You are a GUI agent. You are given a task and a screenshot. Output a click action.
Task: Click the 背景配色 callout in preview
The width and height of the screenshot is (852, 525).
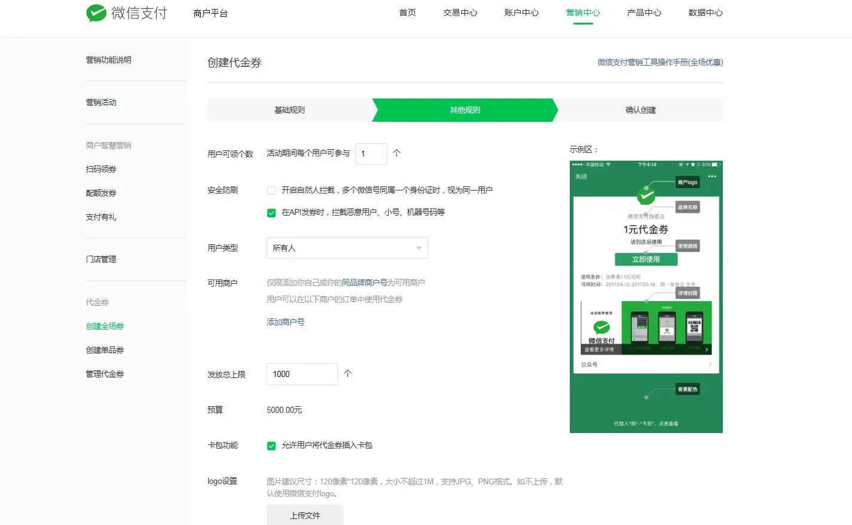[688, 389]
